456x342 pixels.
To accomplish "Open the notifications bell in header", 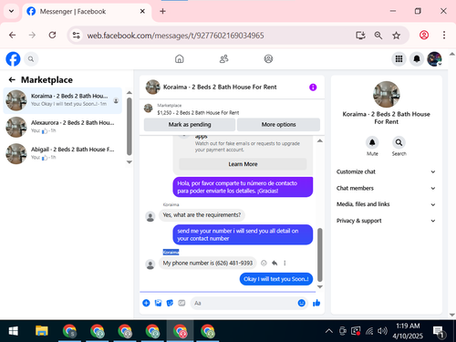I will [x=417, y=58].
